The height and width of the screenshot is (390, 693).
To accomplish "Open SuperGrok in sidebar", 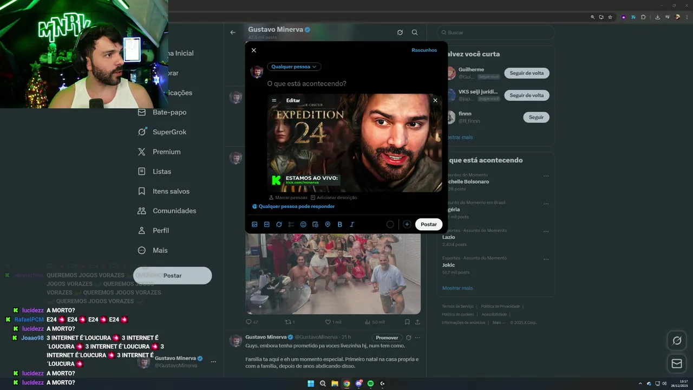I will coord(162,132).
